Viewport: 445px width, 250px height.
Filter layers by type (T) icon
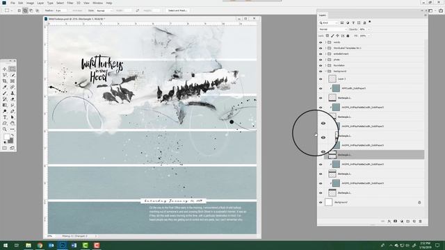point(353,23)
